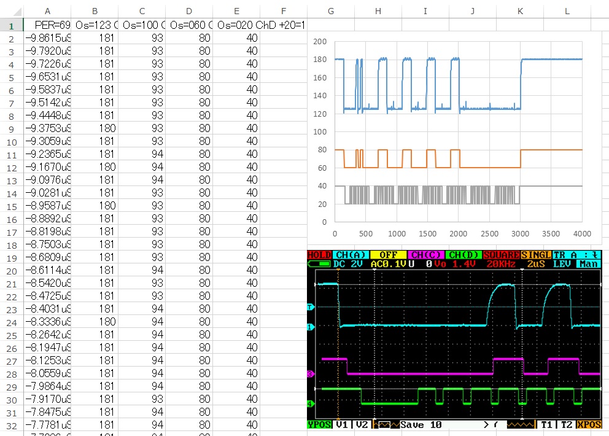Click the 20KHz frequency setting
The image size is (609, 436).
[501, 264]
